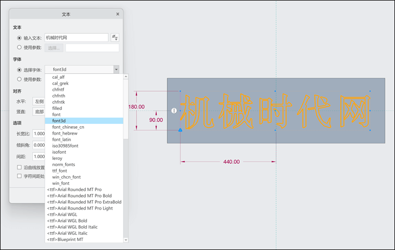
Task: Select <ttf>Arial Rounded MT Pro Light font
Action: point(84,208)
